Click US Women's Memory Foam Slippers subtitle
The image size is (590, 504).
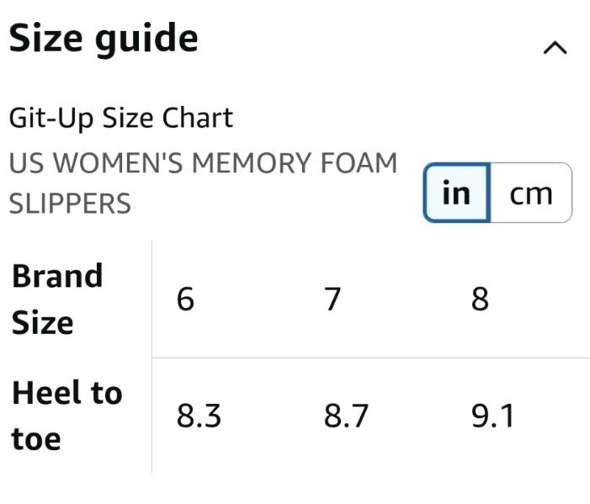[x=203, y=183]
